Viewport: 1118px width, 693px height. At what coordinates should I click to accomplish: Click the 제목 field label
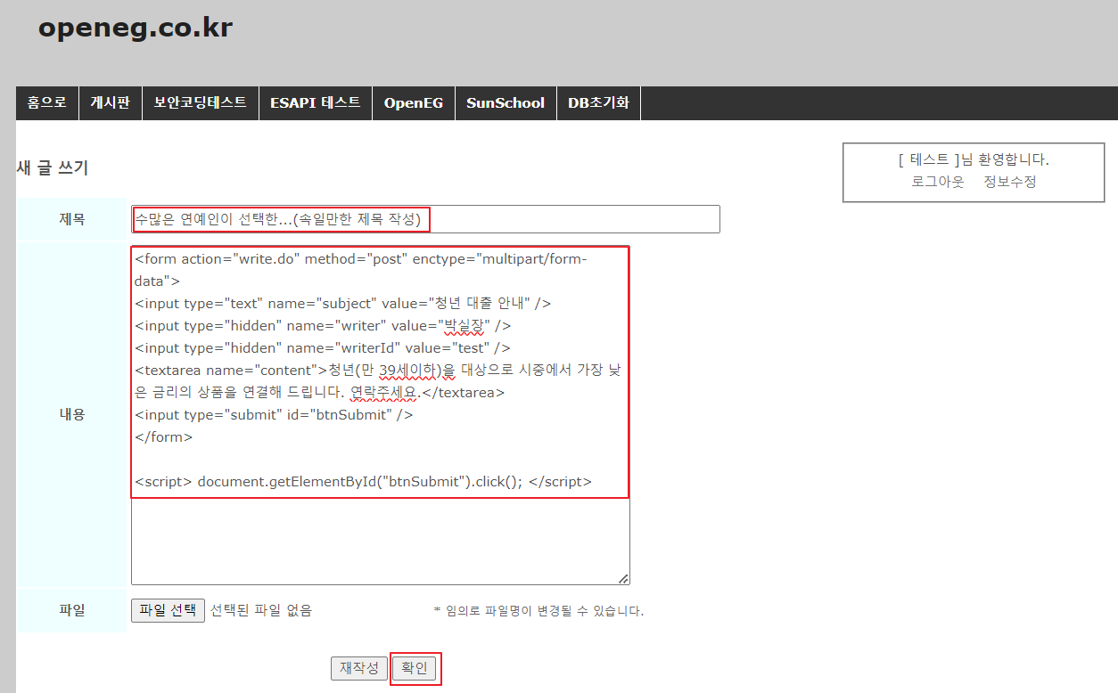[72, 219]
